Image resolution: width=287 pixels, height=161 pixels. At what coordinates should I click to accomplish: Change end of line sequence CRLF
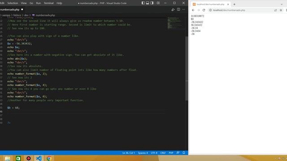coord(163,153)
